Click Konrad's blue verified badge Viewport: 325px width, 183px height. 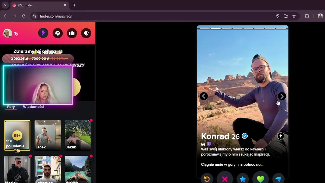[x=245, y=136]
